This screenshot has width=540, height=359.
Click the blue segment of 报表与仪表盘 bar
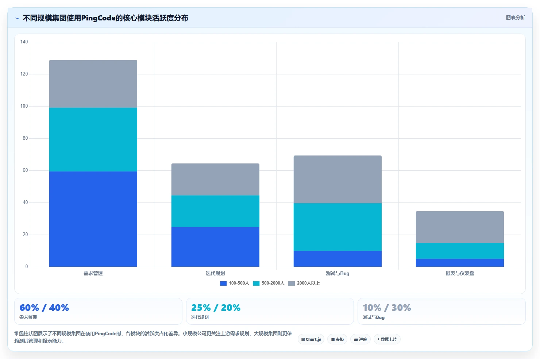tap(460, 263)
